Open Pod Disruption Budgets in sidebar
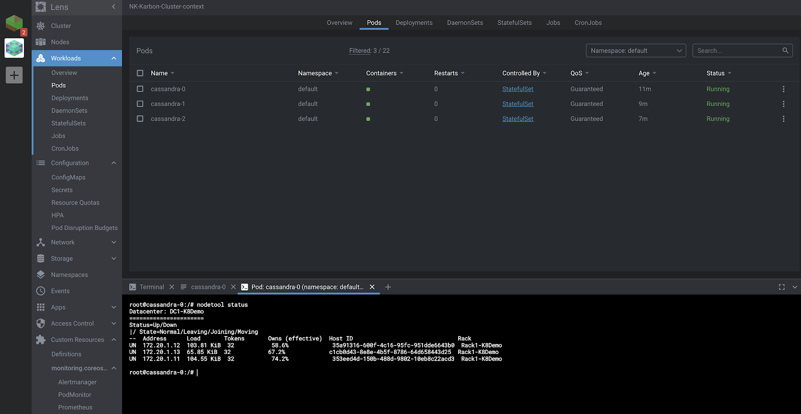Screen dimensions: 801x414 pyautogui.click(x=85, y=228)
